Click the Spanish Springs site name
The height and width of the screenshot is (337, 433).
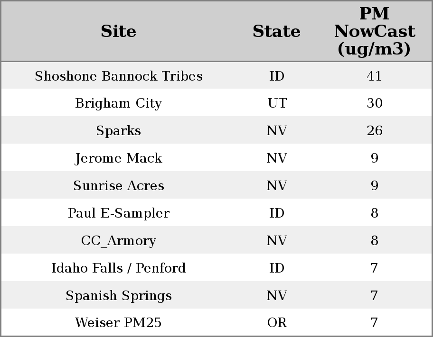(119, 296)
